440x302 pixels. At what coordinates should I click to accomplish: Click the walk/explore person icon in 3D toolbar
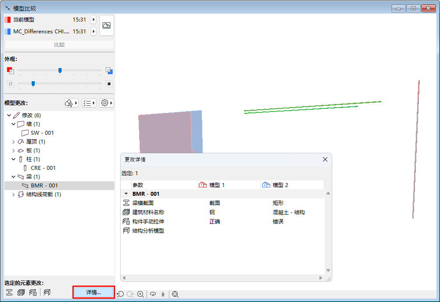coord(163,294)
